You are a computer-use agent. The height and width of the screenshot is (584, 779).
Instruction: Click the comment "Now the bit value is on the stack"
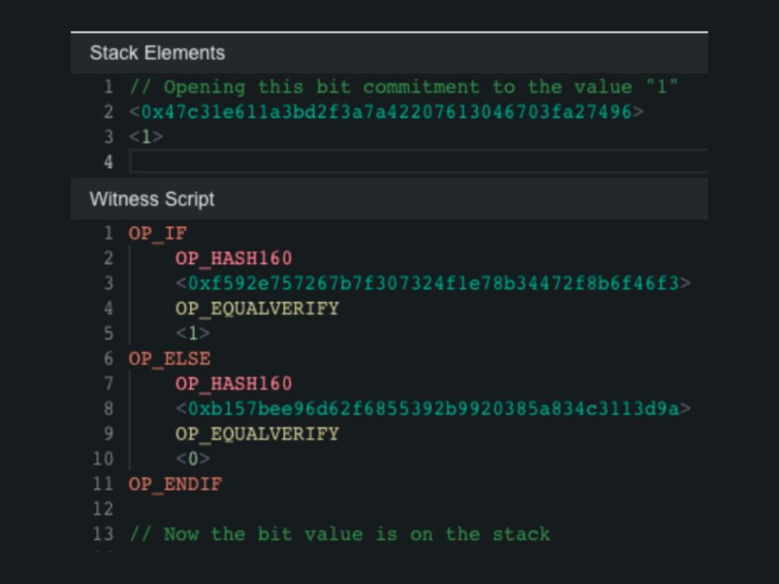[x=339, y=534]
